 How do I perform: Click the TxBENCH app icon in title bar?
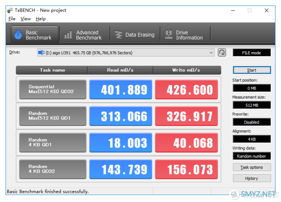click(10, 10)
